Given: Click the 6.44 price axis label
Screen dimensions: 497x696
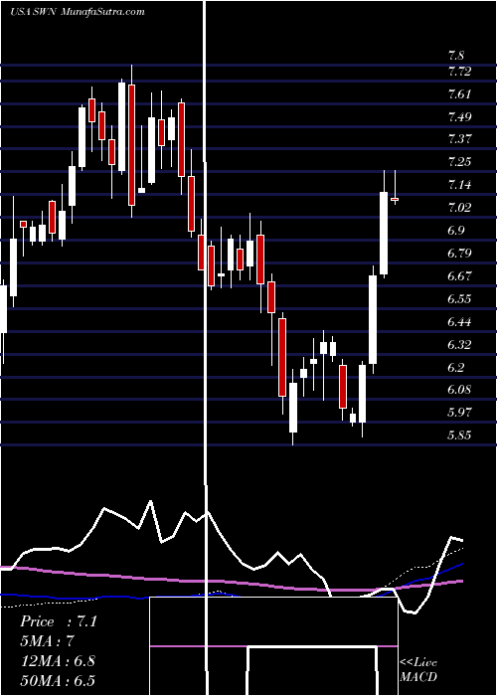Looking at the screenshot, I should click(x=459, y=322).
